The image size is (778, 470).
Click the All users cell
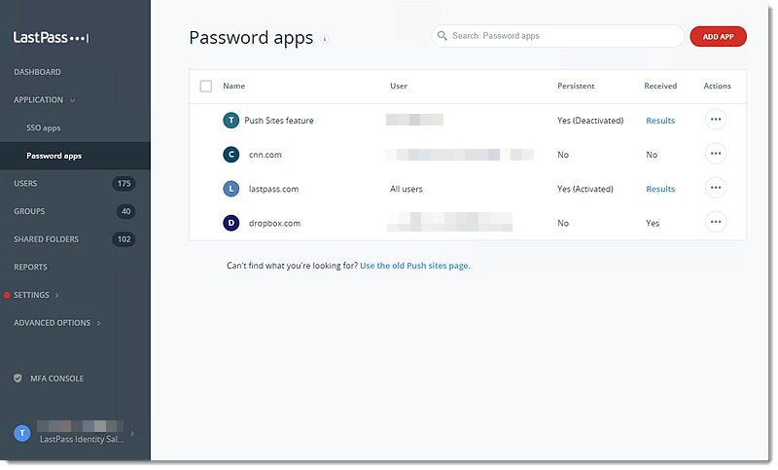[x=406, y=189]
